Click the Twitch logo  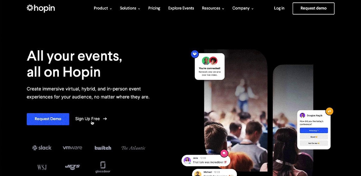(103, 148)
